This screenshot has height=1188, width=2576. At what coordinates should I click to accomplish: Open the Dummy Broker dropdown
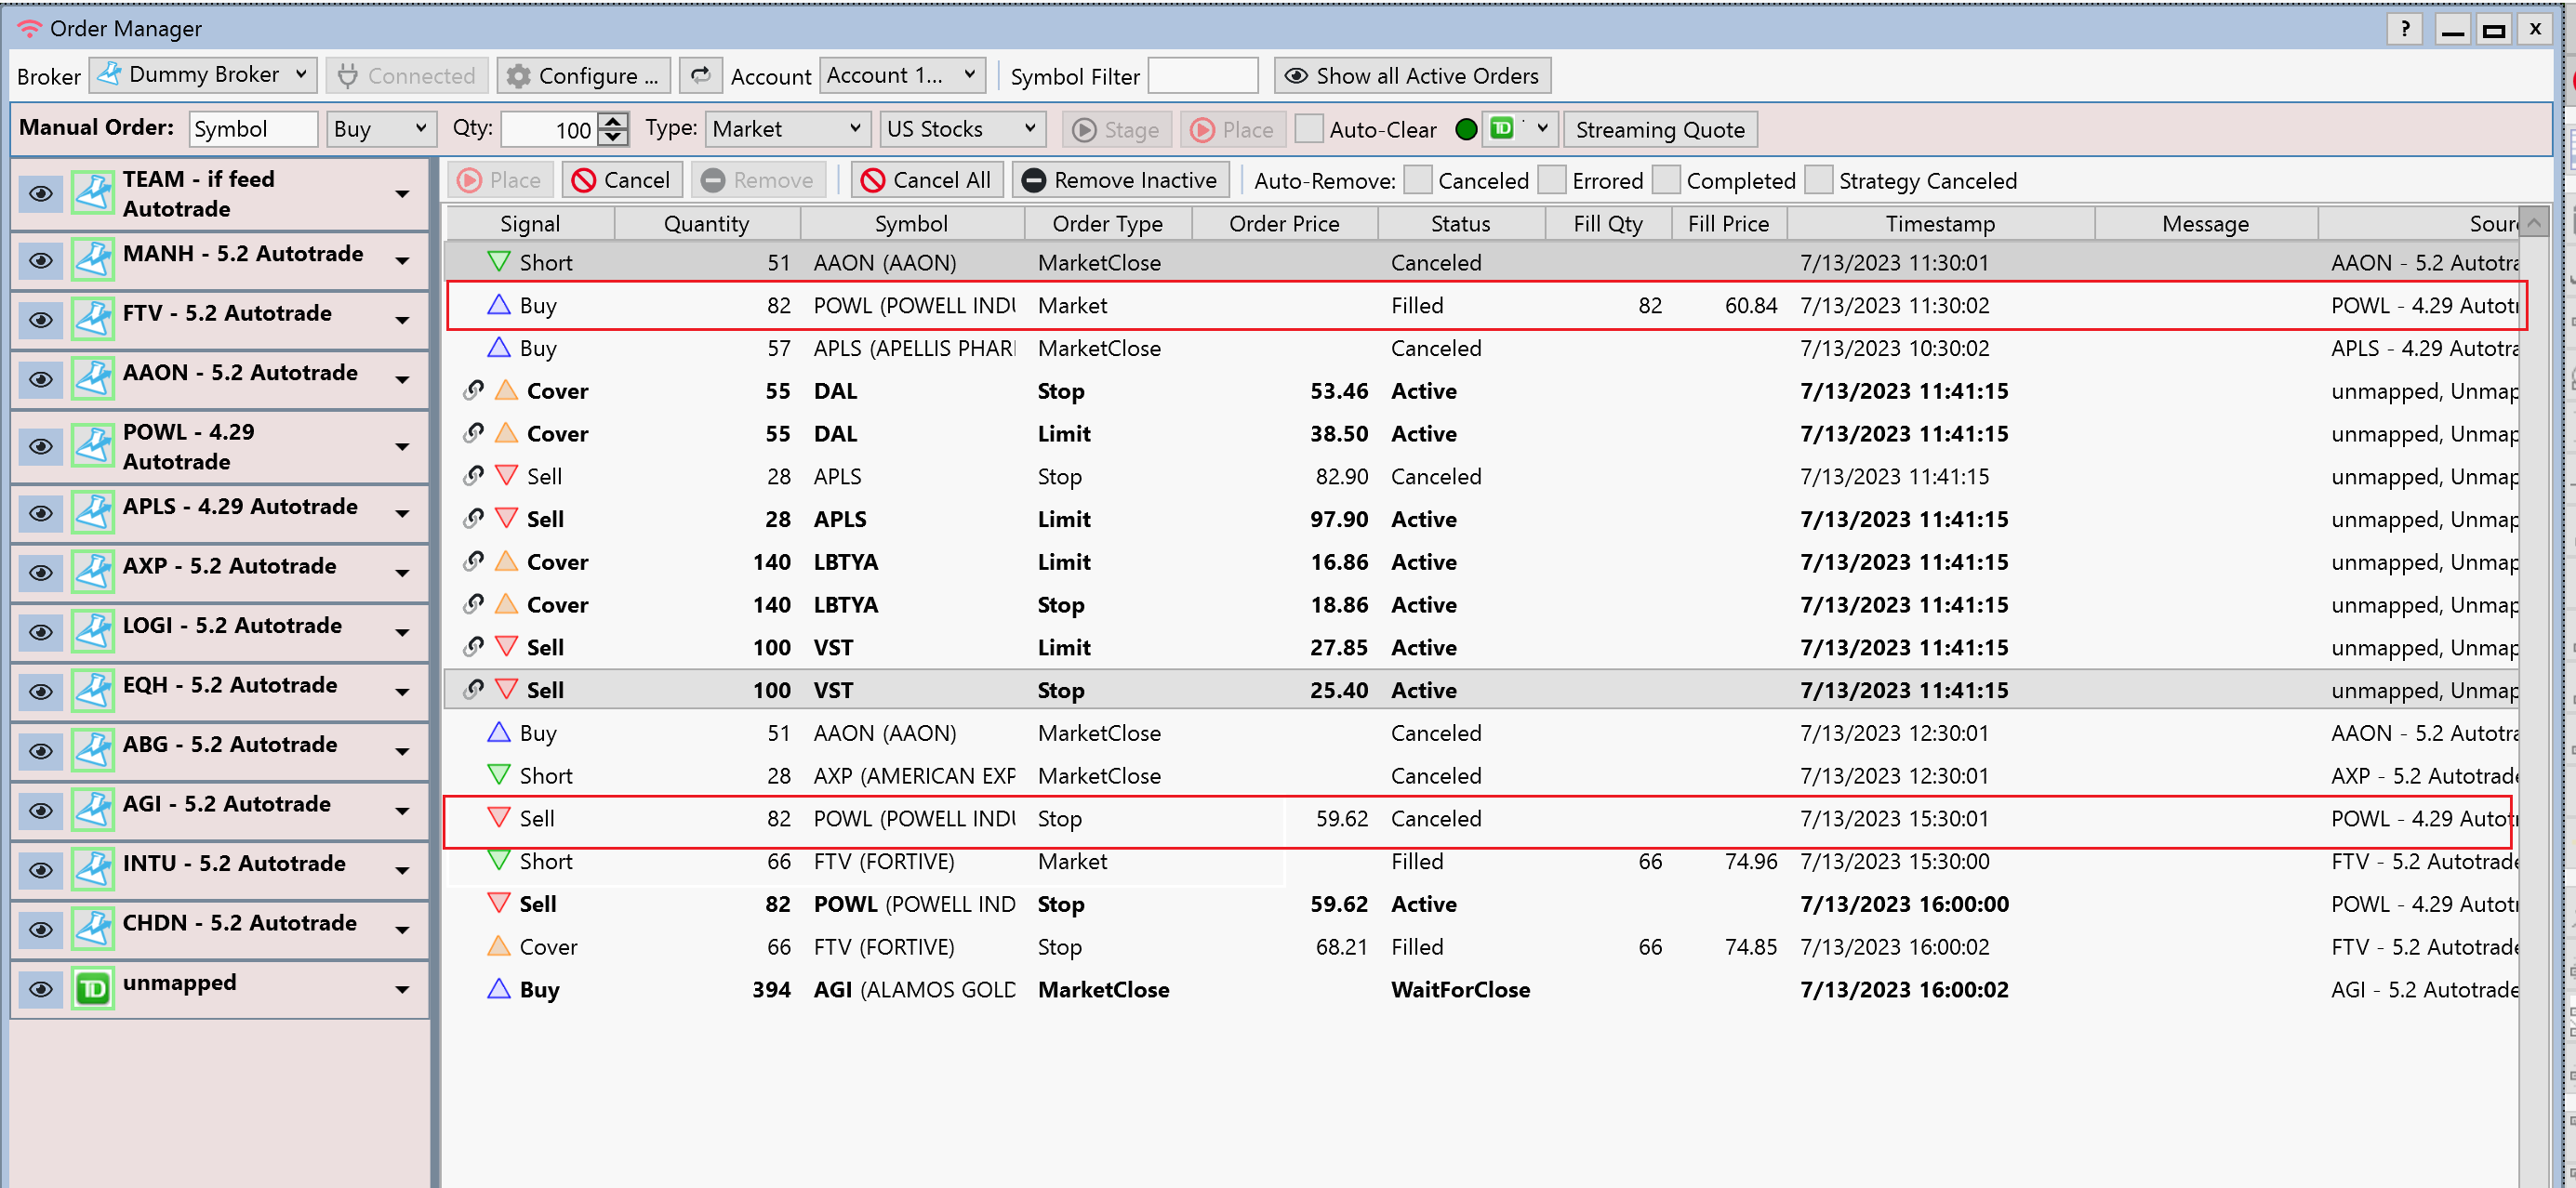[204, 75]
